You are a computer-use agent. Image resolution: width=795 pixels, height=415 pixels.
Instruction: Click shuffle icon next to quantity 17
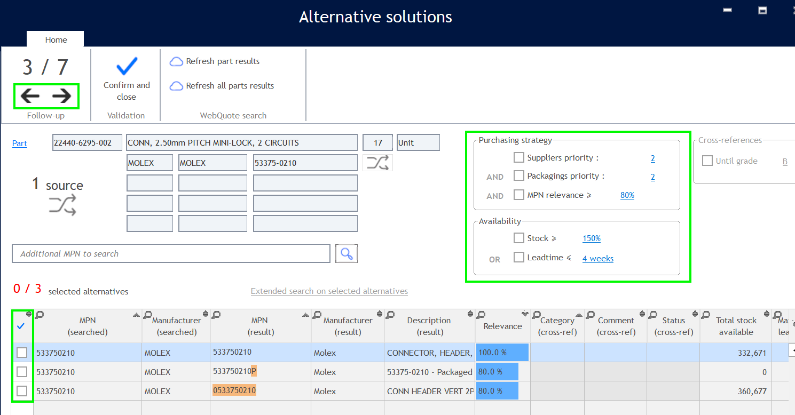pos(377,163)
